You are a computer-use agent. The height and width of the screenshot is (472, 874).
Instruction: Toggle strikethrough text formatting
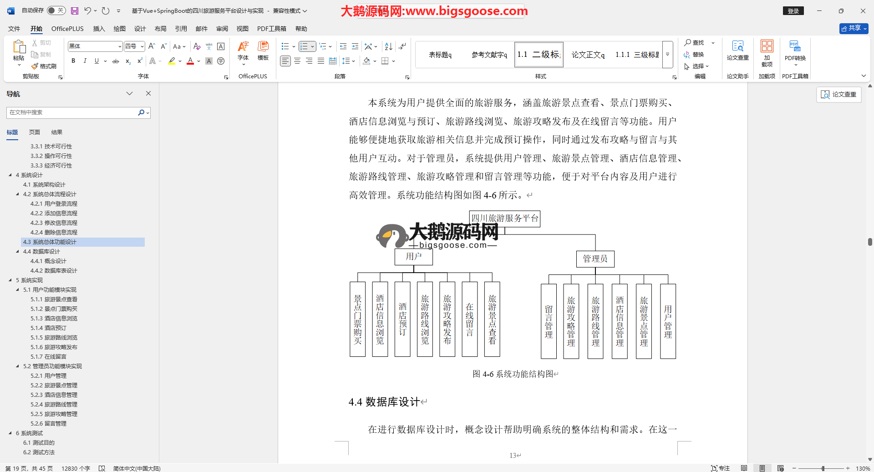coord(116,61)
